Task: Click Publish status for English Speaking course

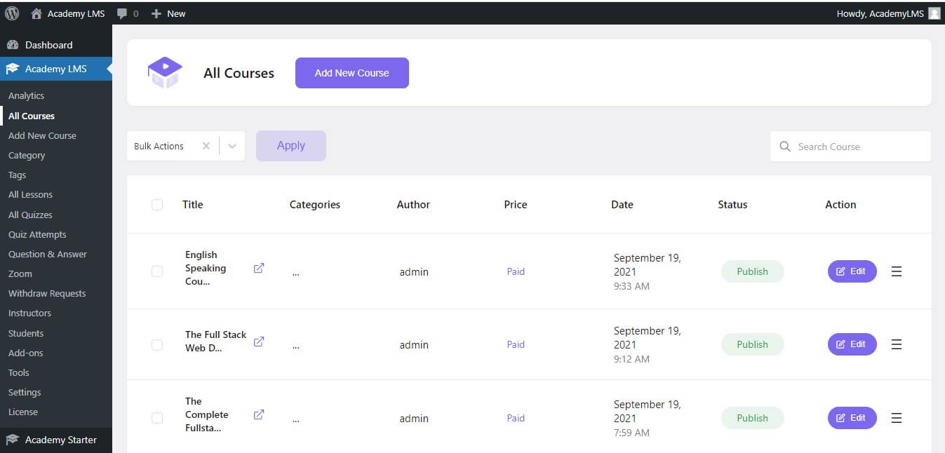Action: [753, 271]
